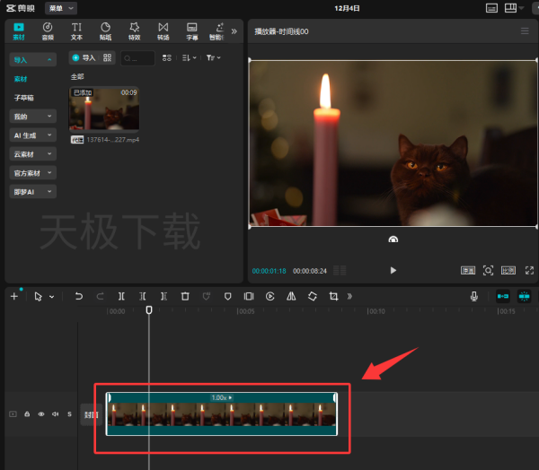Viewport: 539px width, 470px height.
Task: Open the 文本 (Text) panel tab
Action: pyautogui.click(x=76, y=31)
